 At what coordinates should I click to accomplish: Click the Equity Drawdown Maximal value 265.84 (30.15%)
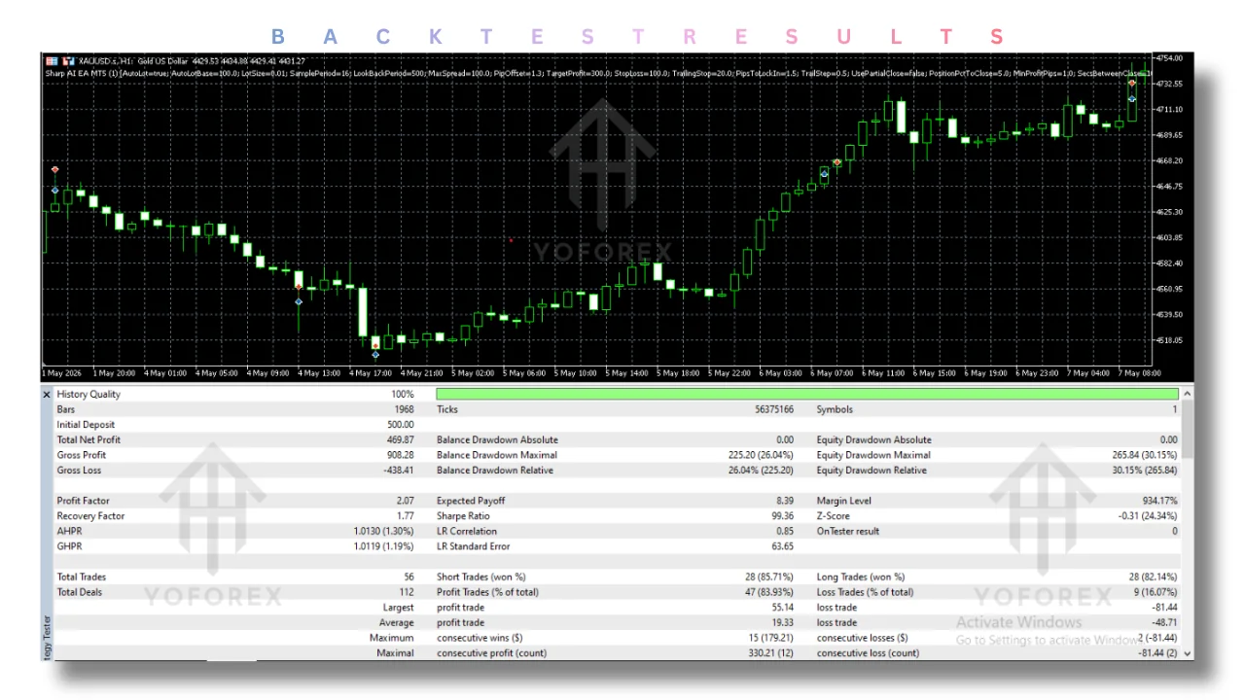pos(1145,455)
